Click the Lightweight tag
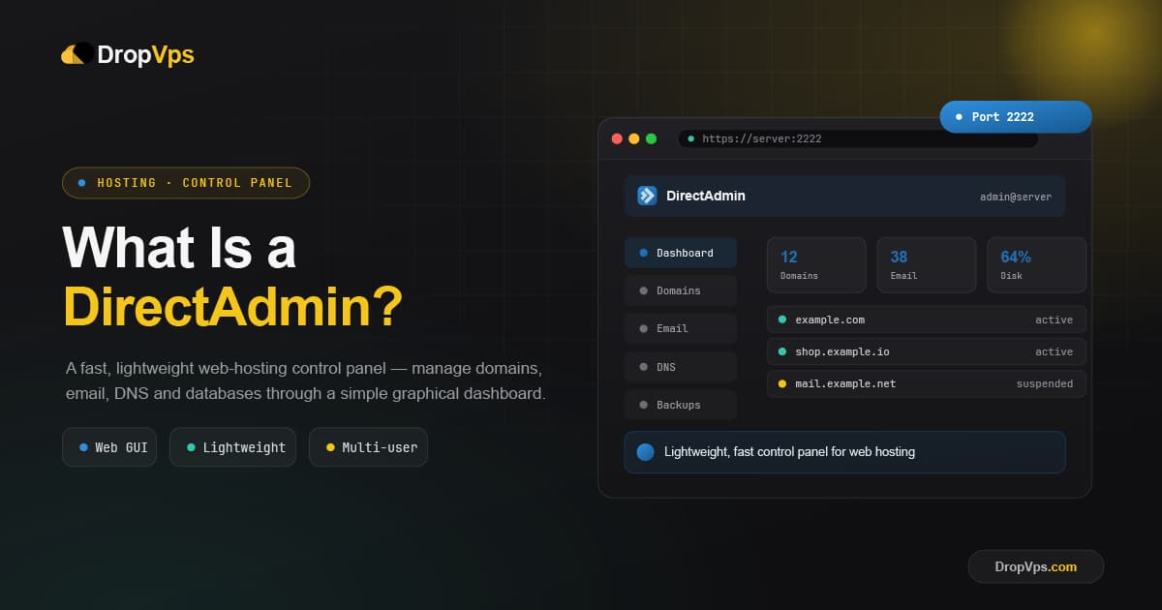This screenshot has width=1162, height=610. 232,447
